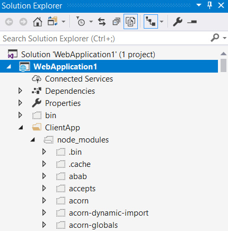Expand the .cache folder
The image size is (228, 231).
44,164
